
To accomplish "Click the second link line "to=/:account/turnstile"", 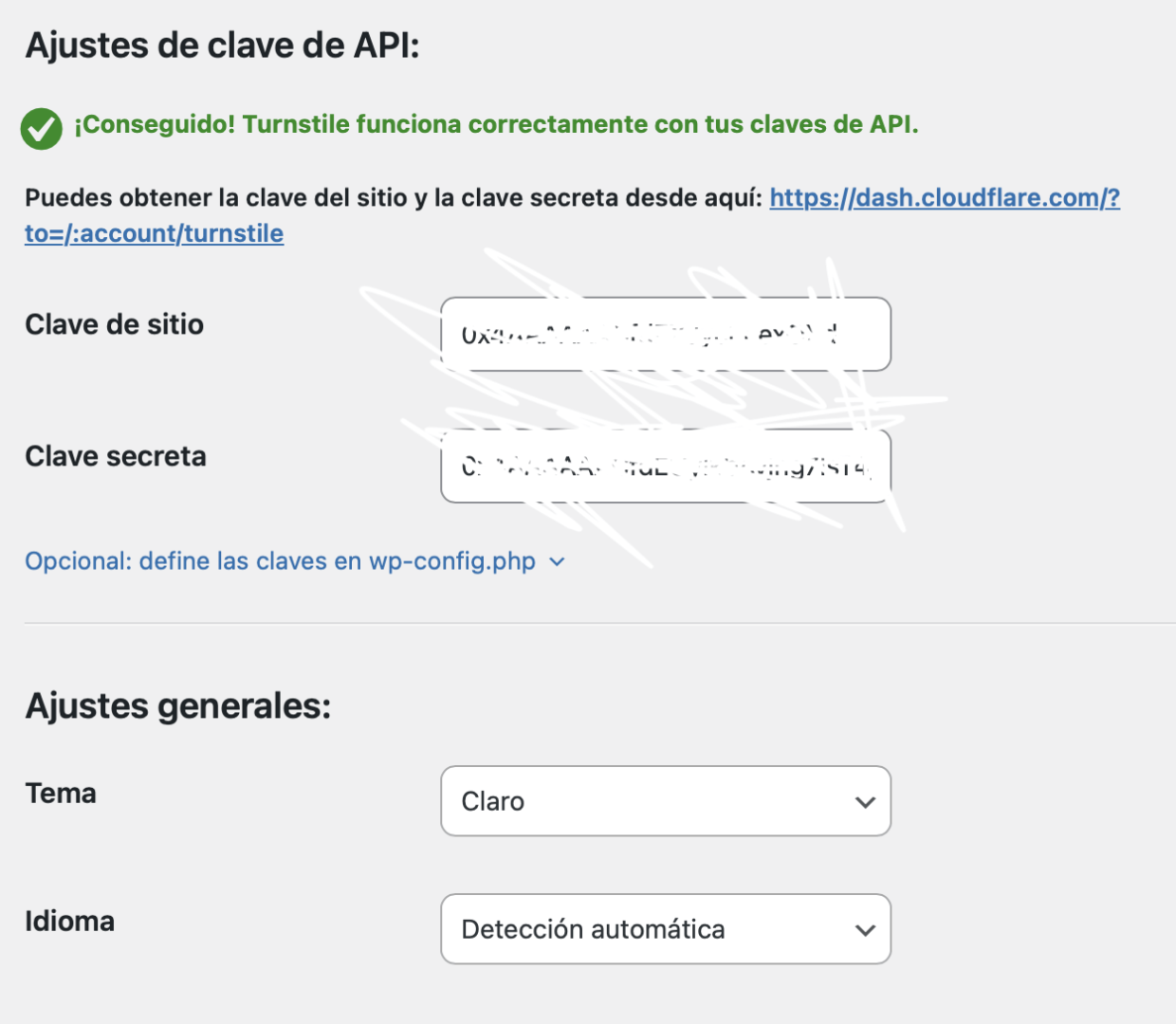I will pyautogui.click(x=154, y=233).
